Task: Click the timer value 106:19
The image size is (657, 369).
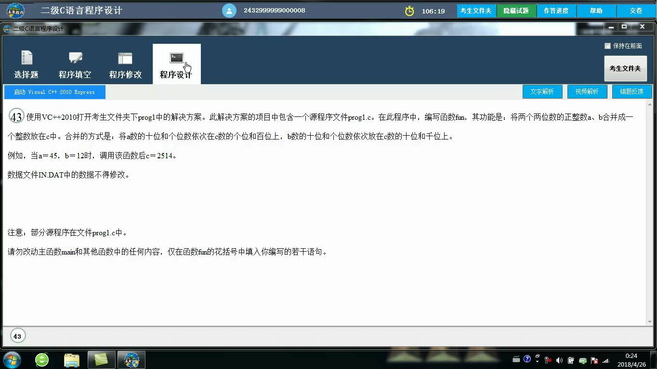Action: coord(433,11)
